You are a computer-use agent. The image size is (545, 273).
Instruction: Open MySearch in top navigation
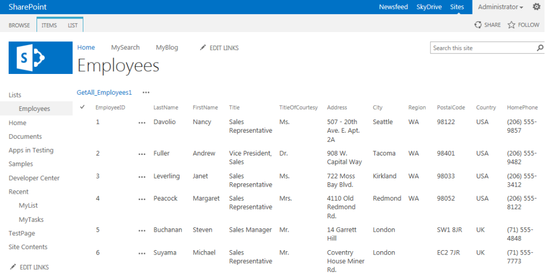125,47
